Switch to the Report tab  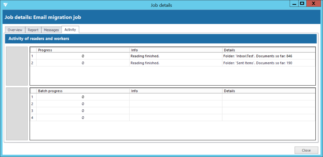tap(33, 30)
